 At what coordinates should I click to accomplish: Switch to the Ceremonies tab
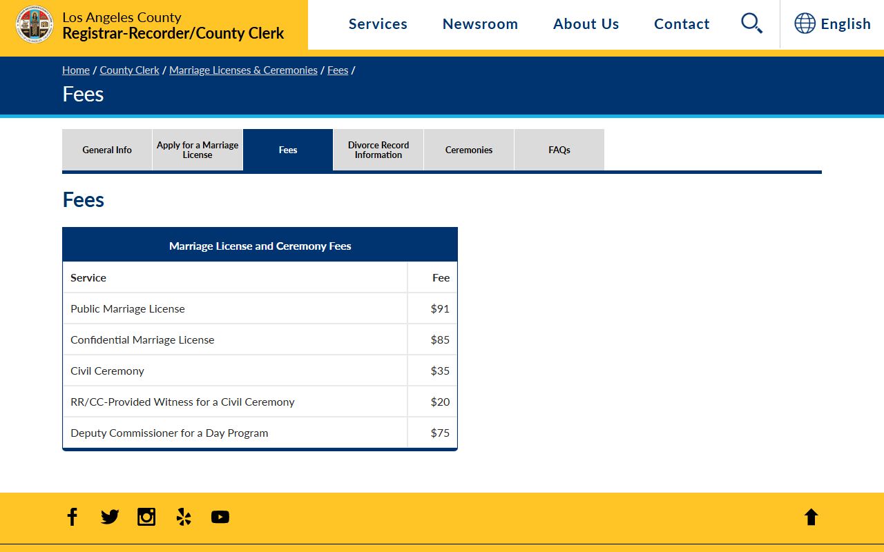click(469, 150)
